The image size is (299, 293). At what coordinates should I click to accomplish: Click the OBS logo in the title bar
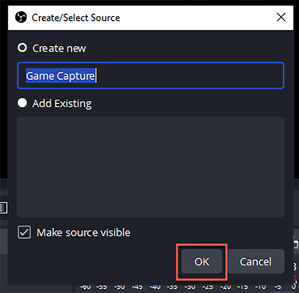(x=21, y=17)
